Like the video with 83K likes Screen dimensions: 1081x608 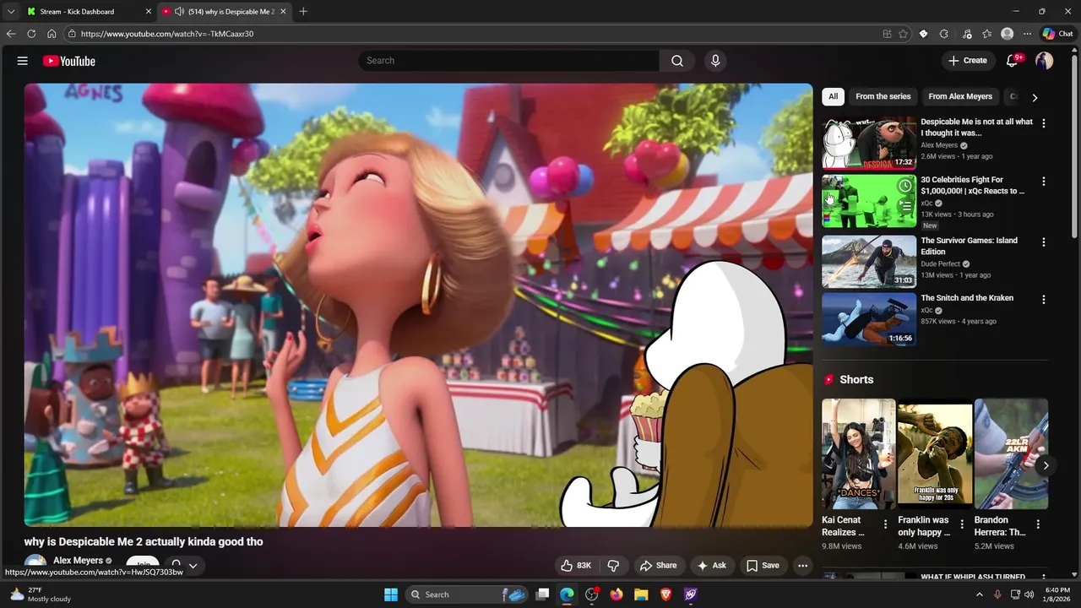(576, 566)
